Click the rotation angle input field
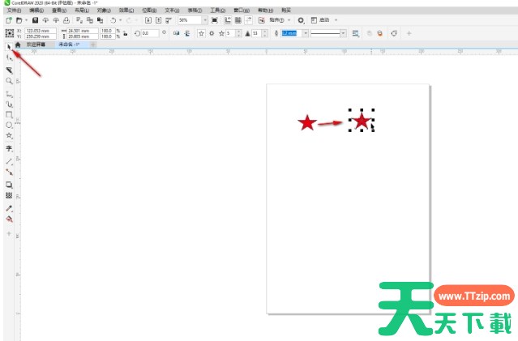The image size is (518, 341). point(150,33)
